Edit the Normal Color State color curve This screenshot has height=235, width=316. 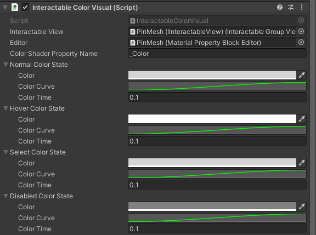click(x=217, y=86)
